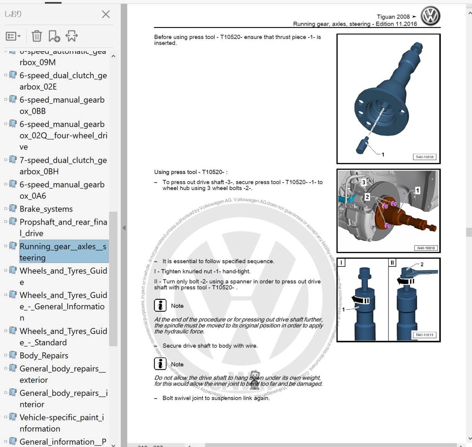Expand the 6-speed_manual_gearbox_0A6 bookmark
472x447 pixels.
(x=6, y=184)
